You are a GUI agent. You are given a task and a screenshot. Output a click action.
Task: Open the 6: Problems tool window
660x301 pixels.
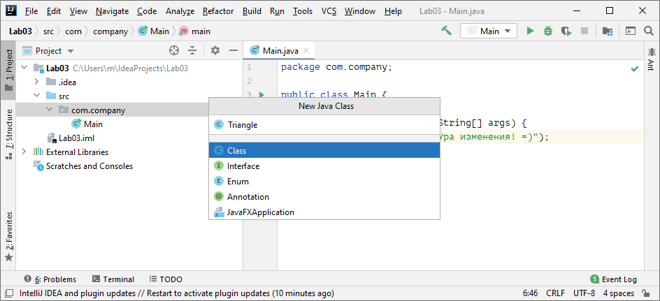(50, 279)
